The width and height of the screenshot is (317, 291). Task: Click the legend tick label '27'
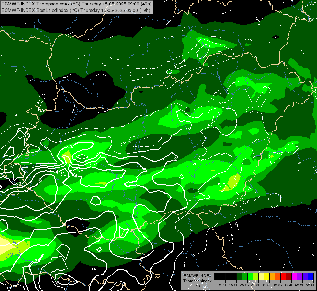pyautogui.click(x=247, y=285)
